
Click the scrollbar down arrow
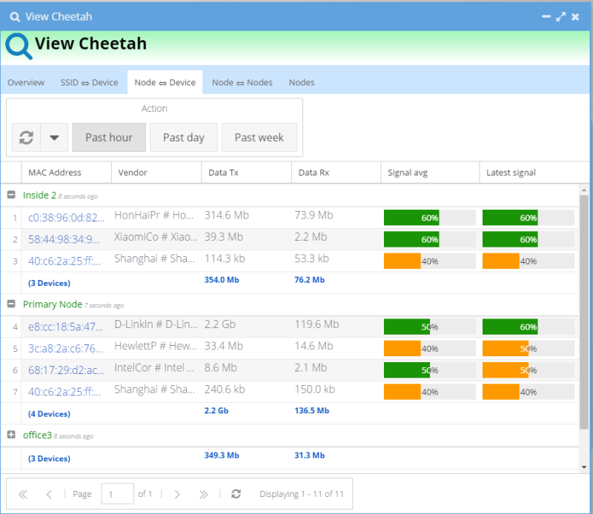[584, 467]
